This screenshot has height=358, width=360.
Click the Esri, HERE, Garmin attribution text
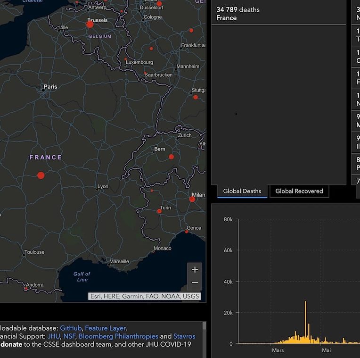(144, 296)
